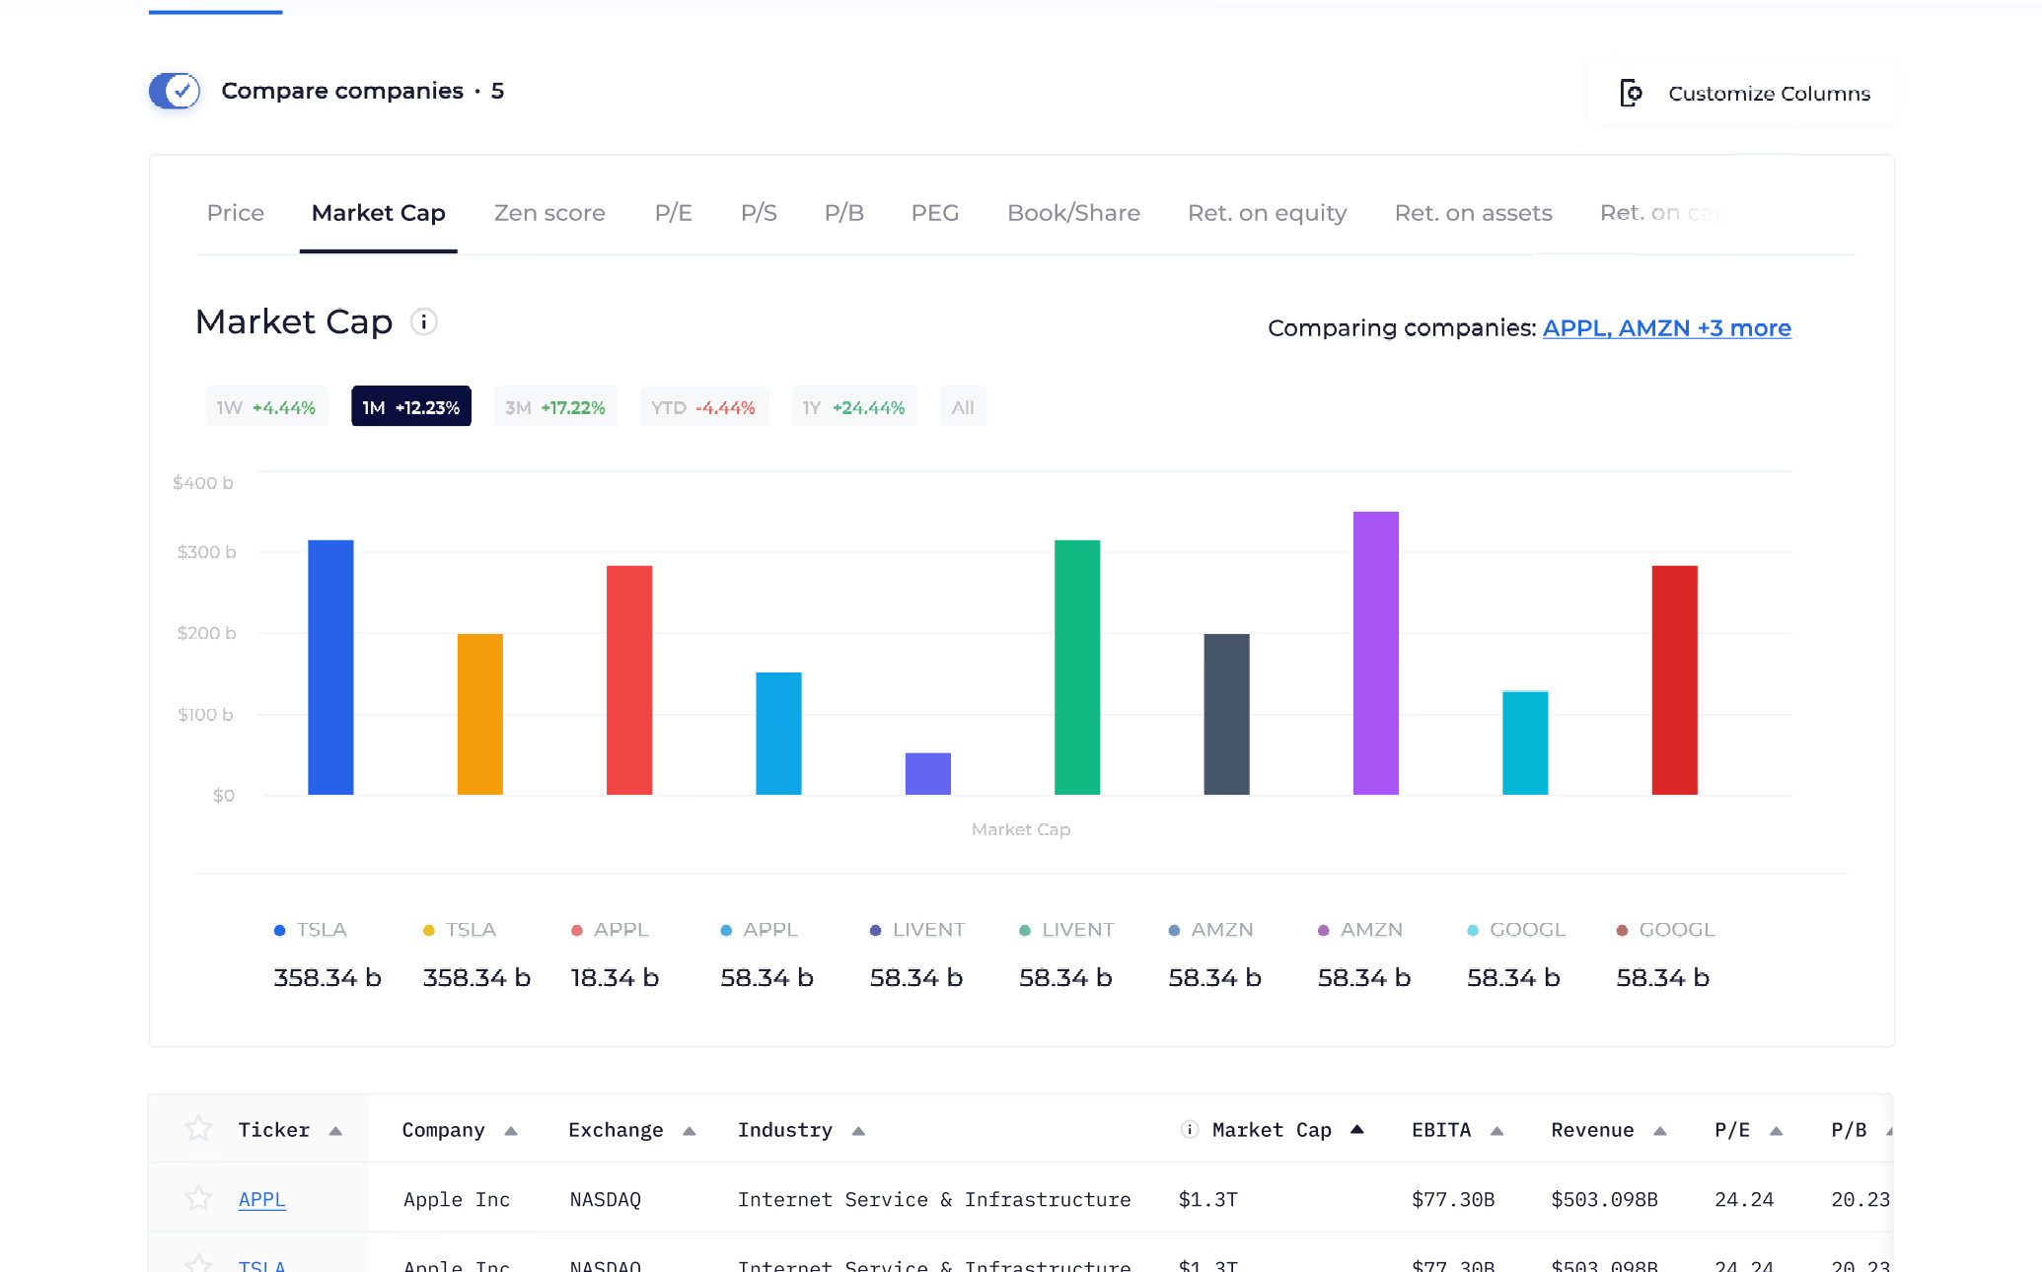Click the Customize Columns settings icon
This screenshot has height=1272, width=2042.
[1632, 94]
